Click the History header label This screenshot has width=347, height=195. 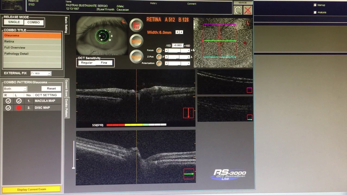point(153,4)
